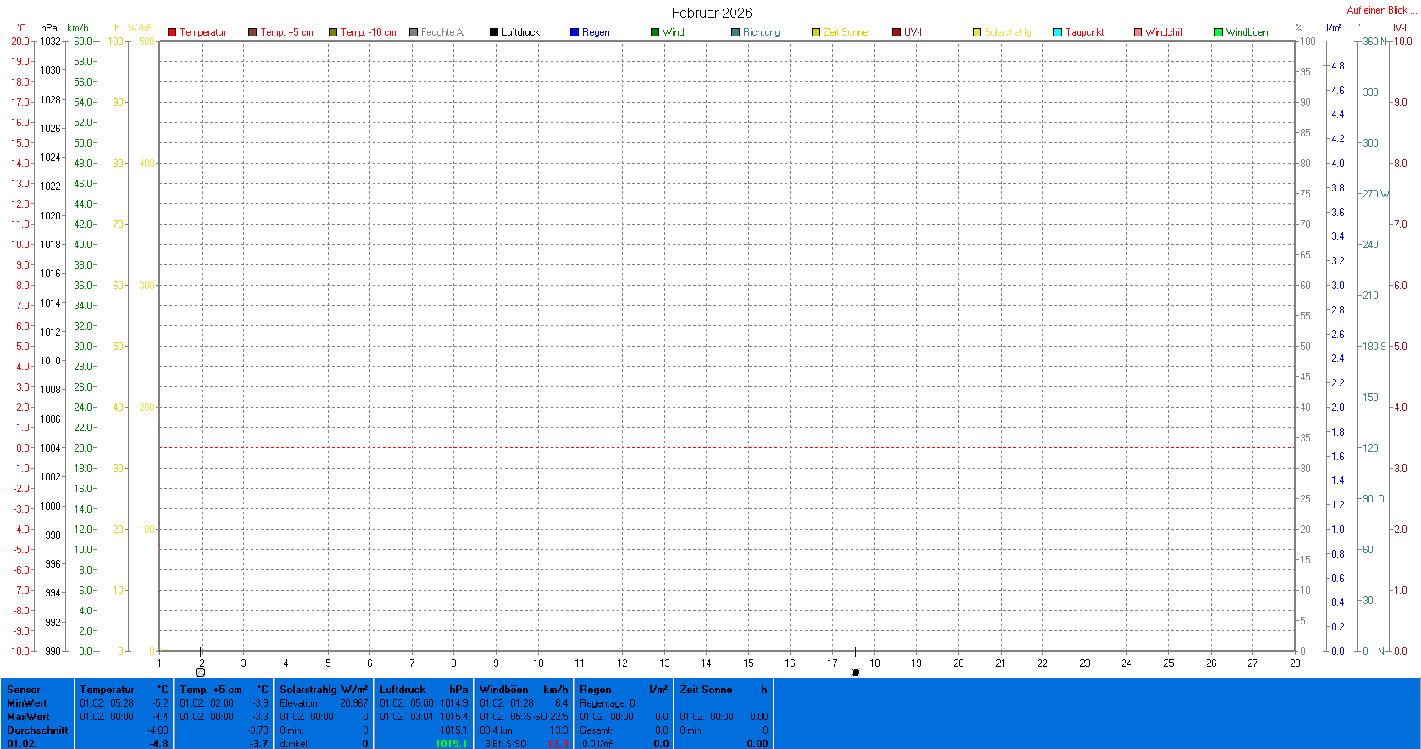Click the 'Februar 2026' chart title
The height and width of the screenshot is (749, 1421).
(x=711, y=13)
